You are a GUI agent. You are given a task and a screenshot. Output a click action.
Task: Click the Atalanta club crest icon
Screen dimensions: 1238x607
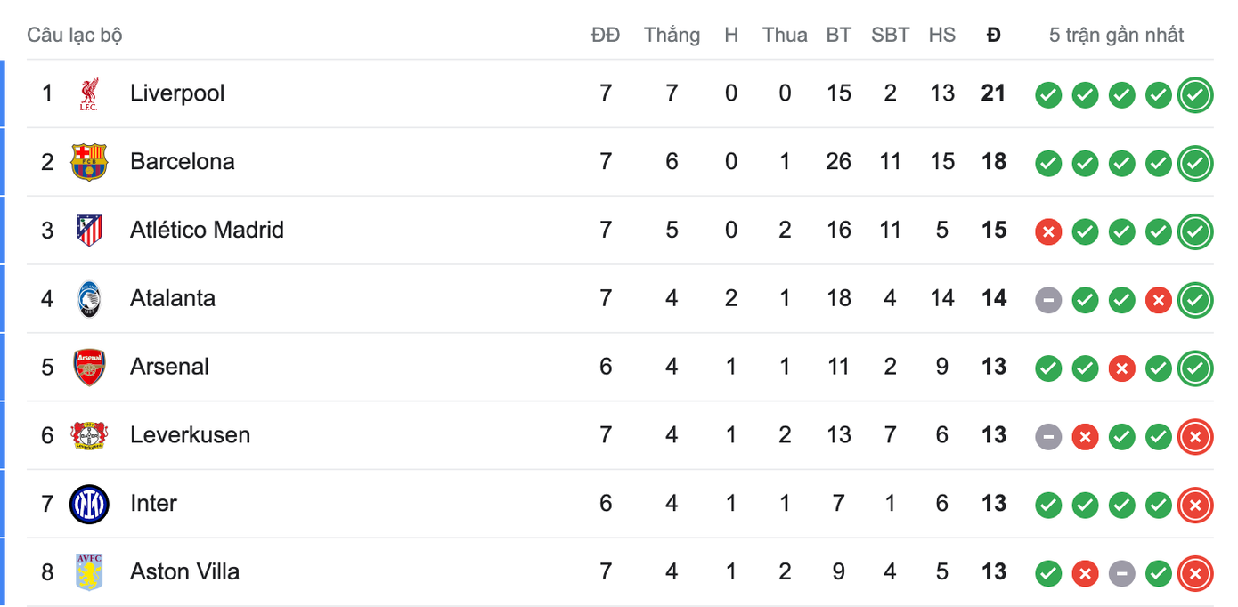pyautogui.click(x=88, y=299)
